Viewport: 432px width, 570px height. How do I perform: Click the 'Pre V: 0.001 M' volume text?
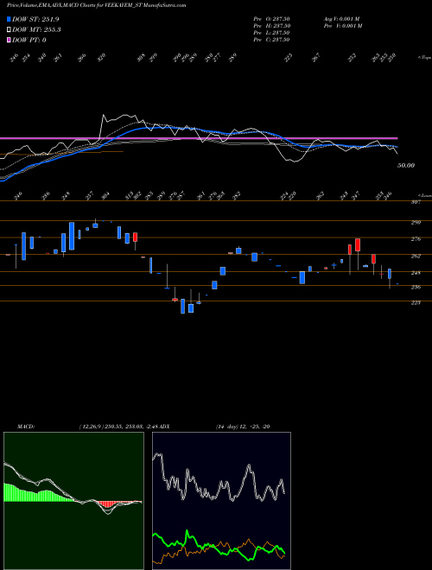(342, 26)
